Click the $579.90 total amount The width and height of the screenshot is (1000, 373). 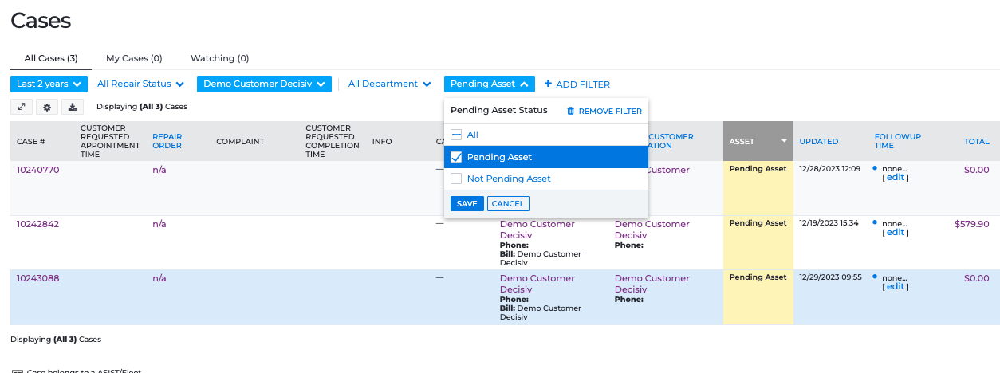click(x=971, y=224)
